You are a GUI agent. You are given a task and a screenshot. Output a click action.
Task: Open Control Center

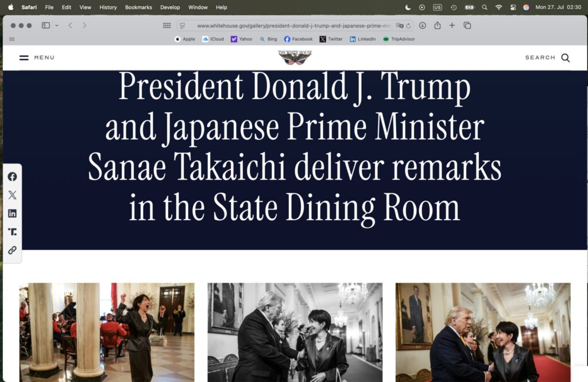coord(513,7)
